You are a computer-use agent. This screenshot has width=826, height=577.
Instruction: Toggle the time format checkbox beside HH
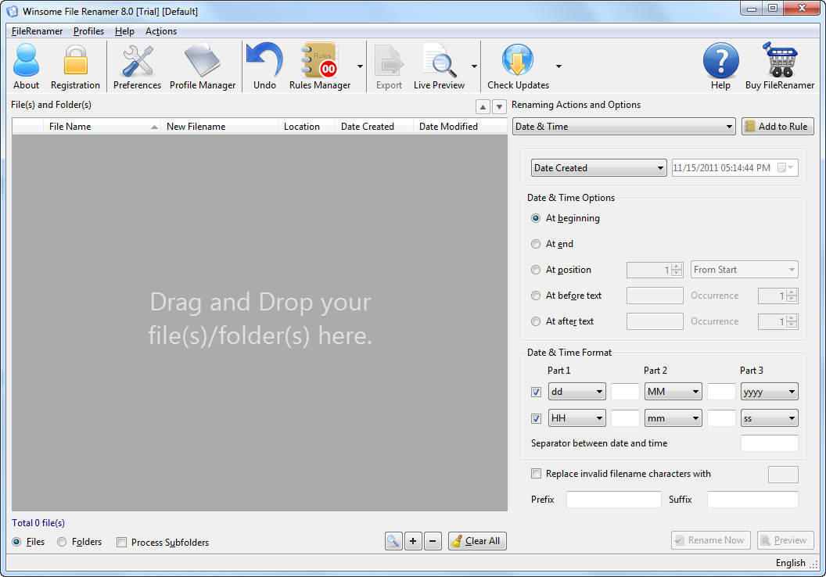536,418
